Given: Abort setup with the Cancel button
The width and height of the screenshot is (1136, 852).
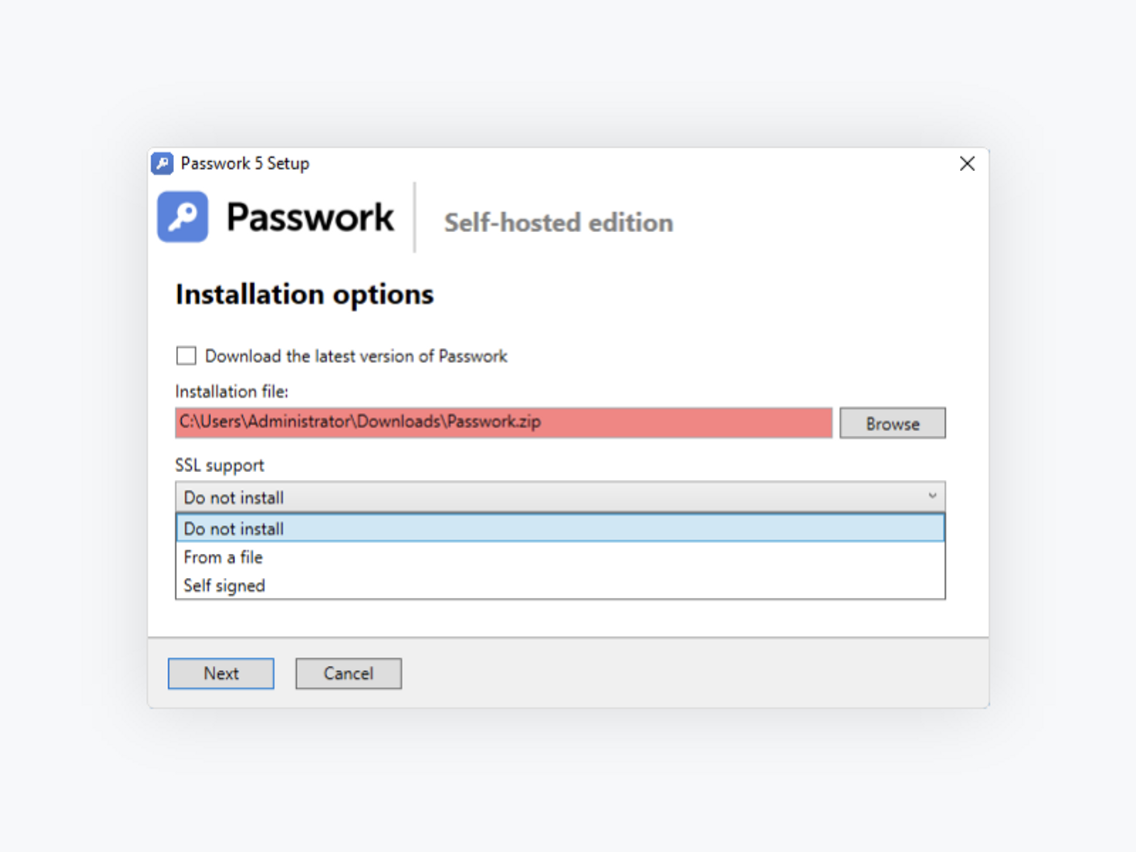Looking at the screenshot, I should point(348,673).
